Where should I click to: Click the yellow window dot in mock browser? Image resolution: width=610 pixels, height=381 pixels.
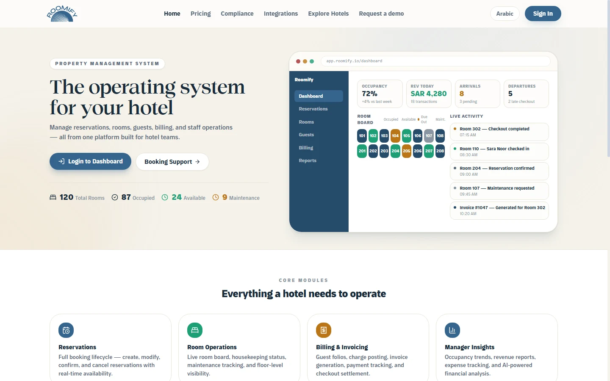305,61
